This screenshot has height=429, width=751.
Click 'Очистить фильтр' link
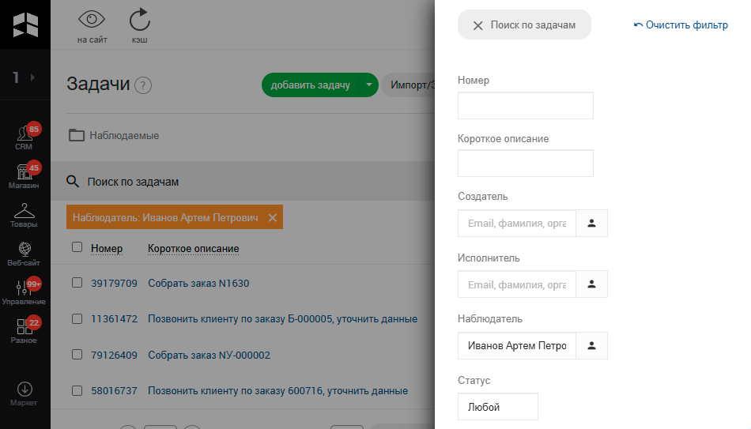681,25
